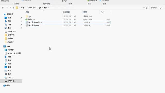Viewport: 165px width, 93px height.
Task: Select the 新文字文件 (2).txt file icon
Action: tap(27, 22)
